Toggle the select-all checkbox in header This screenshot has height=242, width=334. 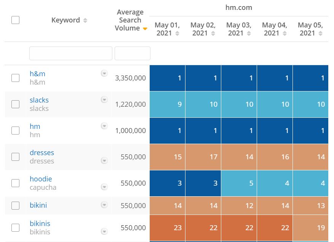click(x=15, y=20)
